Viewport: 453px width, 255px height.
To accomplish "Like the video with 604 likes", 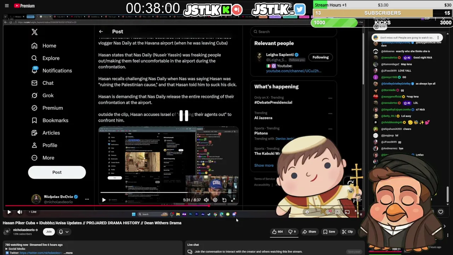I will (277, 232).
